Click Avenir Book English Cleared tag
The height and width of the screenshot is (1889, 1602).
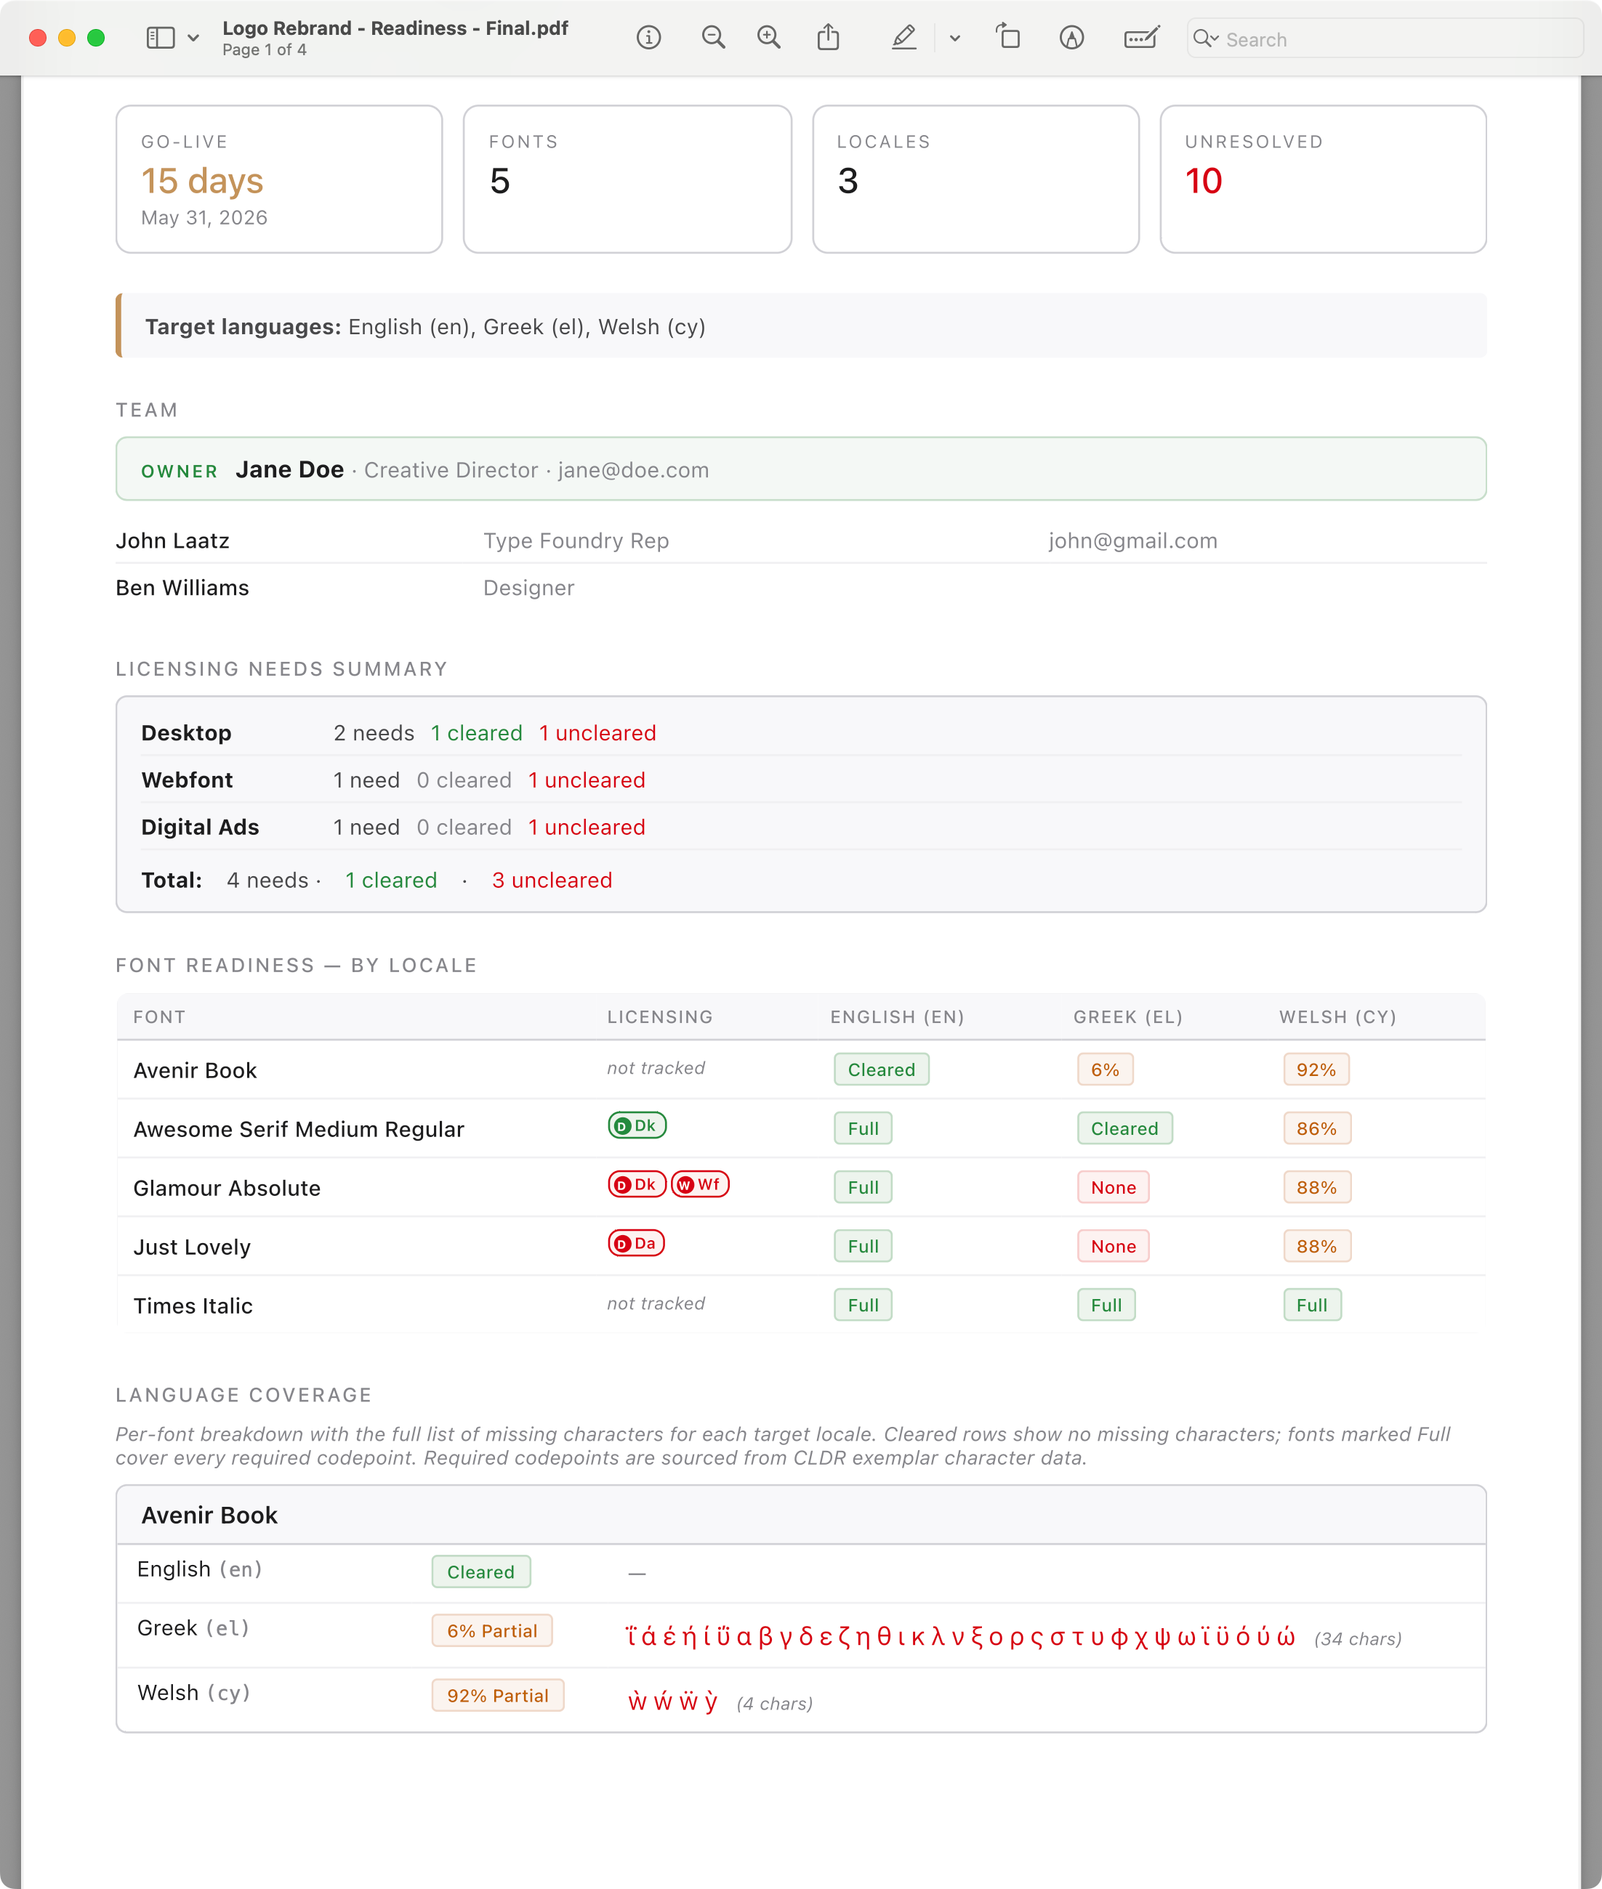(882, 1069)
